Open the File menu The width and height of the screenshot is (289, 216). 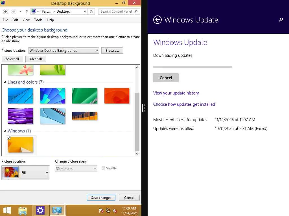[x=5, y=20]
